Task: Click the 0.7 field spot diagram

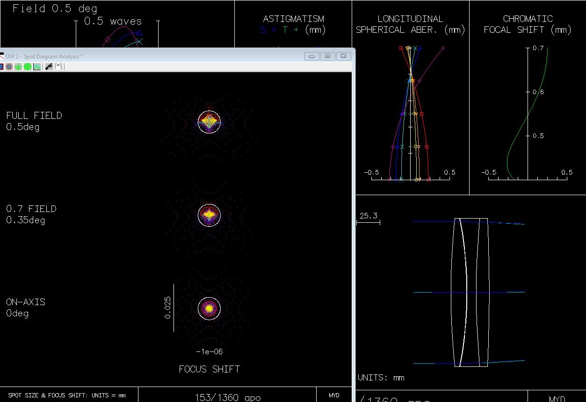Action: pyautogui.click(x=209, y=215)
